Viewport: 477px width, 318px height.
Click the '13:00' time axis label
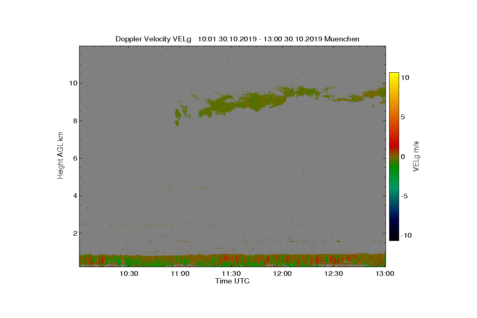[x=385, y=273]
